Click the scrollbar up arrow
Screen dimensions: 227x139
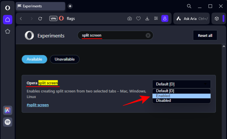pos(224,46)
